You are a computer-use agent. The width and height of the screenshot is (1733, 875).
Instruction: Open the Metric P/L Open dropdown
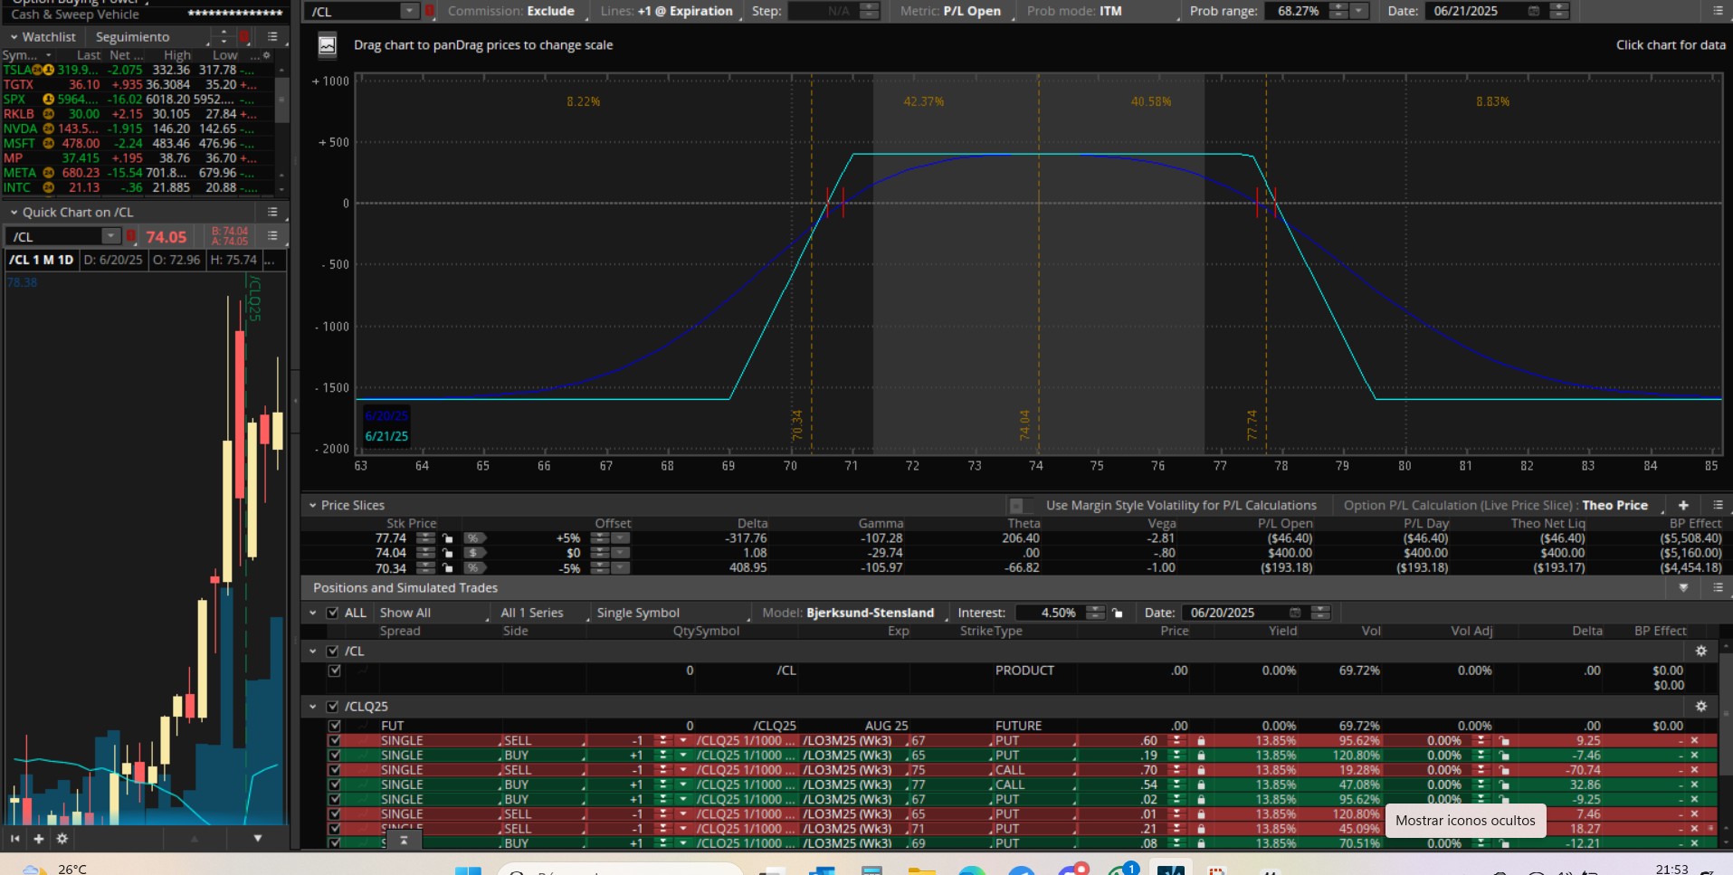[951, 11]
